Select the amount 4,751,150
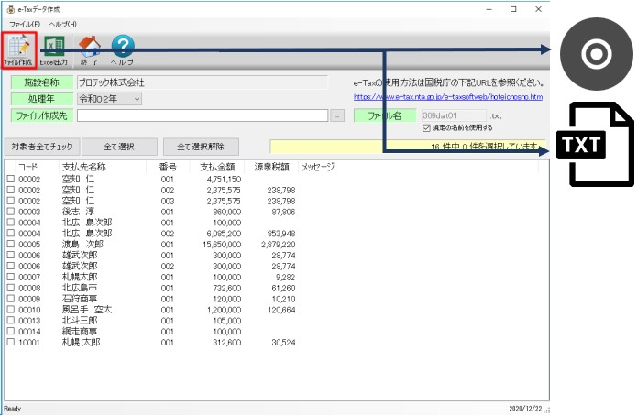This screenshot has height=416, width=637. pos(224,180)
